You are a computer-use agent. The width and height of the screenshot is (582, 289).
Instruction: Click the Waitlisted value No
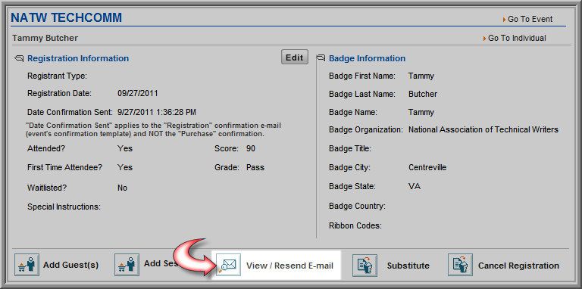click(123, 188)
